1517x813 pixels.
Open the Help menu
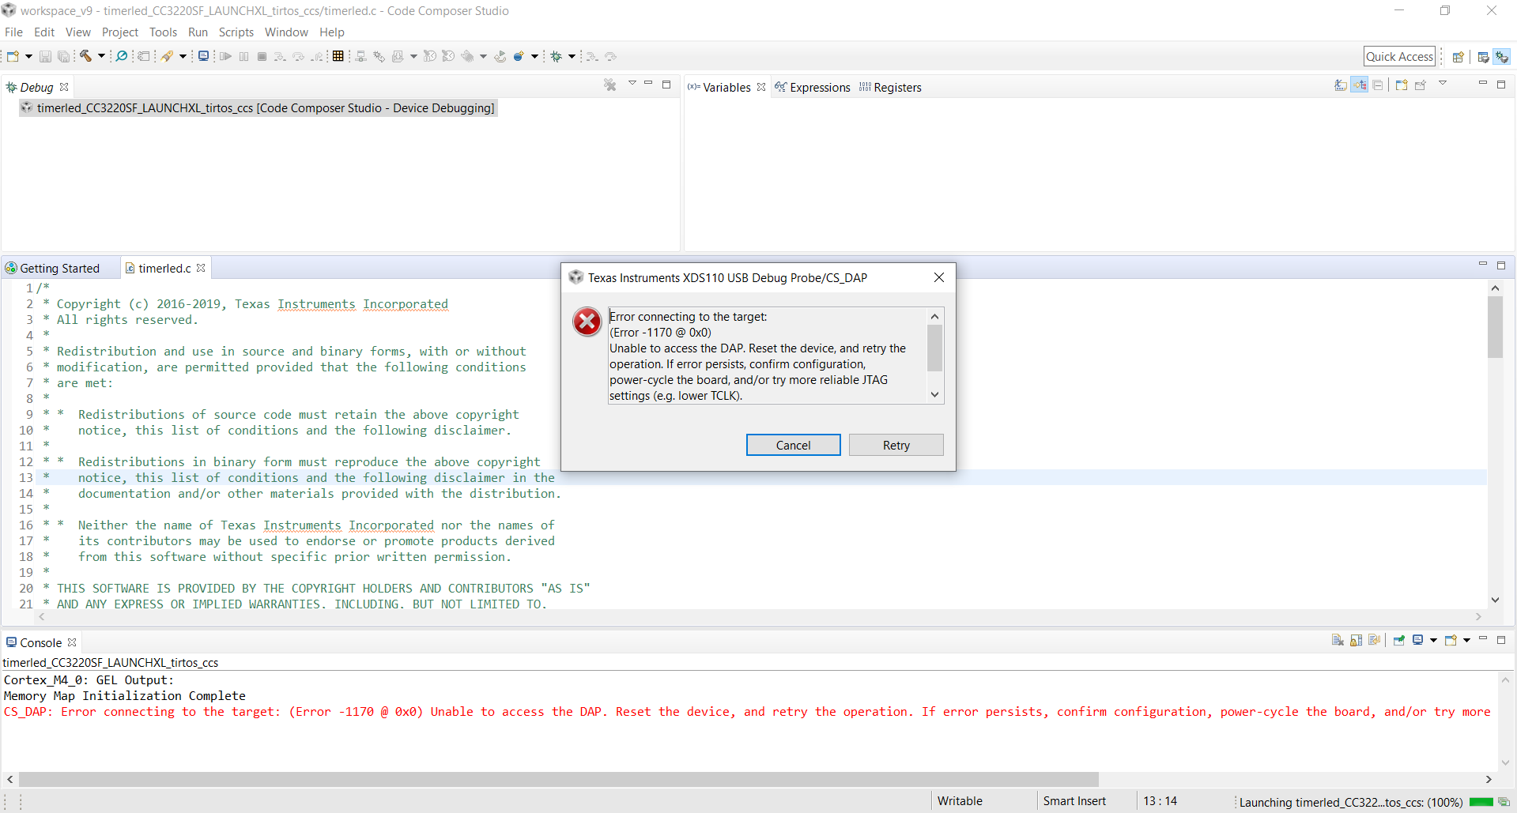332,32
